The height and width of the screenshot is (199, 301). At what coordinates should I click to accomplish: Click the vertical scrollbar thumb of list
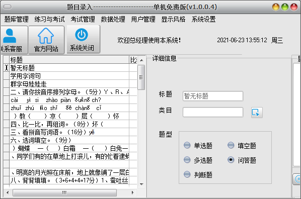[x=141, y=77]
